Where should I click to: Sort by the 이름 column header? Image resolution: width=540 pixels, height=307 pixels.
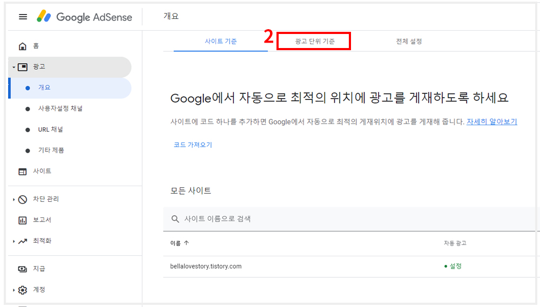175,243
